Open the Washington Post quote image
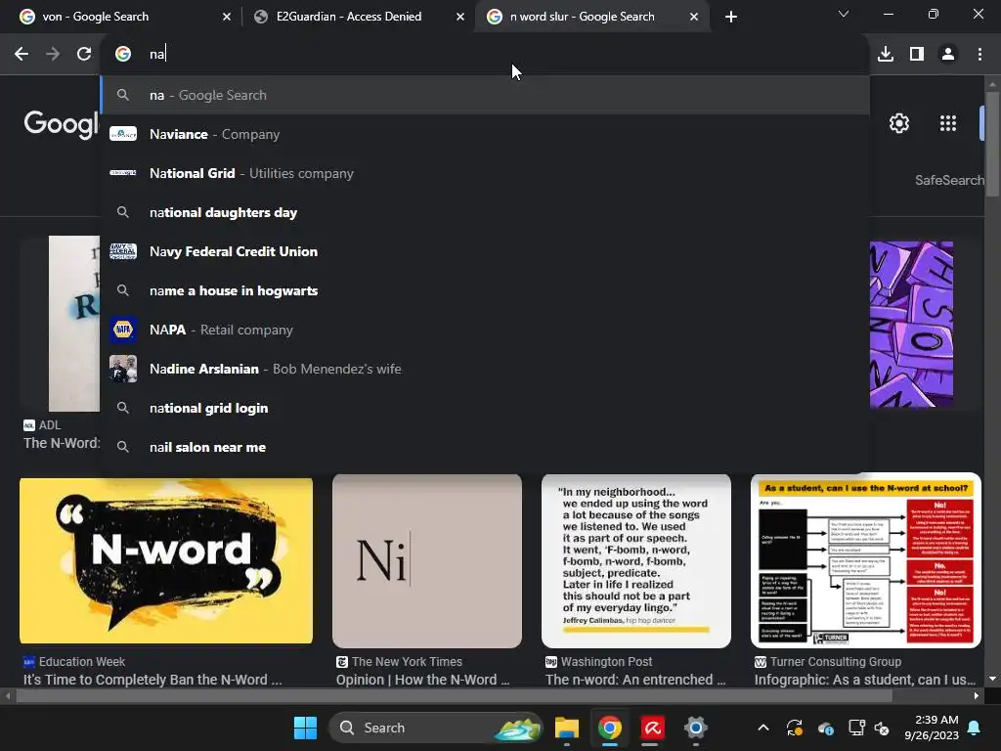This screenshot has height=751, width=1001. (636, 560)
